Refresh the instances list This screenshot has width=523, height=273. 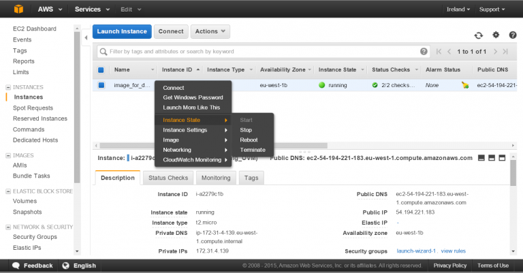[479, 35]
